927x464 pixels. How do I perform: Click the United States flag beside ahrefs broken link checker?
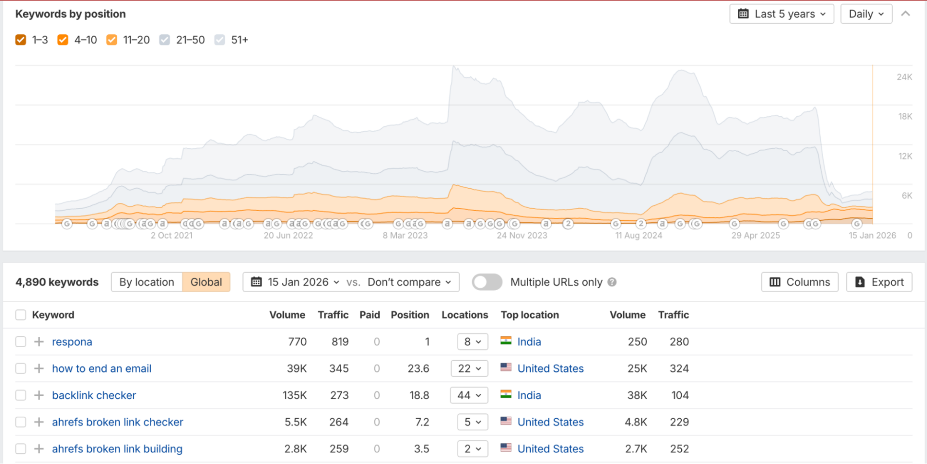click(x=506, y=422)
